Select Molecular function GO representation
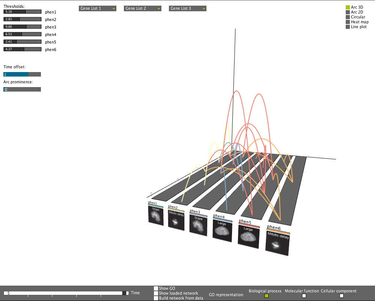The width and height of the screenshot is (375, 301). coord(304,296)
